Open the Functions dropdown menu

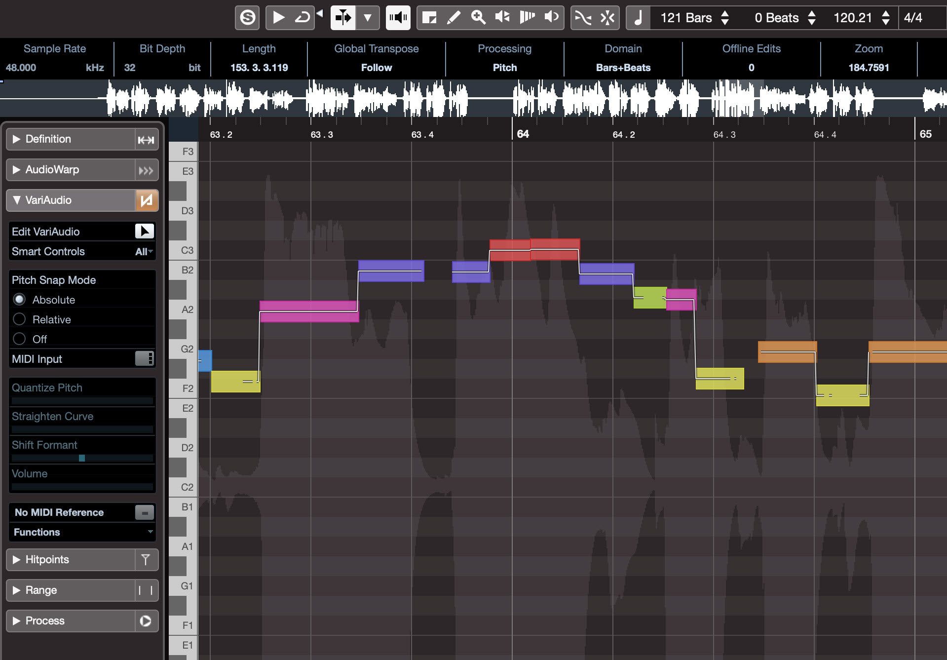pyautogui.click(x=82, y=532)
